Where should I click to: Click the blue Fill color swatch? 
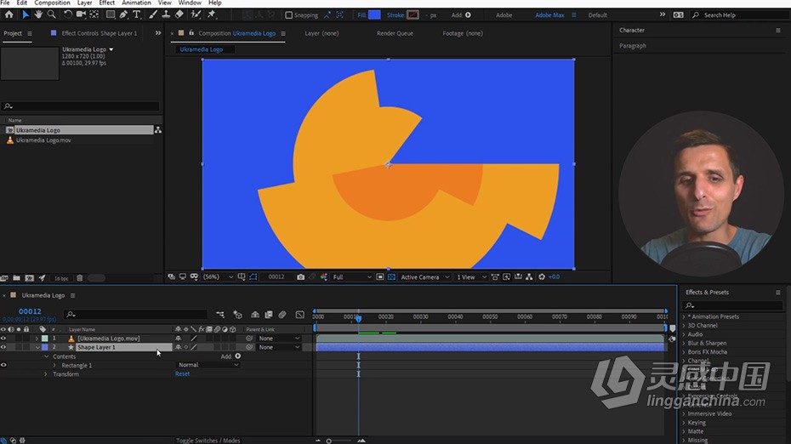click(x=374, y=15)
